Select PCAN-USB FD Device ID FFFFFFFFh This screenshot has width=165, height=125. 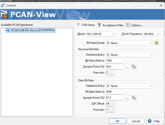(x=30, y=30)
